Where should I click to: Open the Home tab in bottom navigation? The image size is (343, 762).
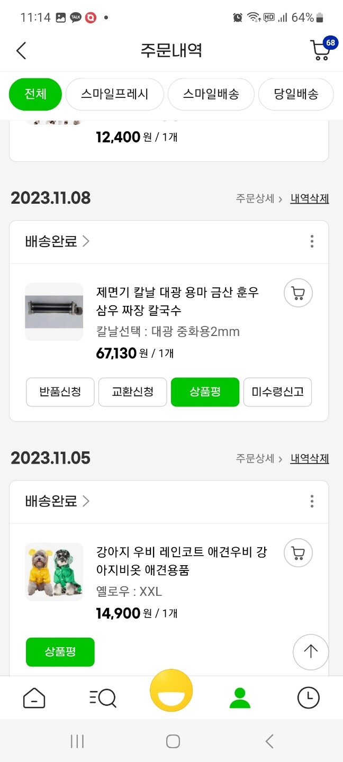34,698
